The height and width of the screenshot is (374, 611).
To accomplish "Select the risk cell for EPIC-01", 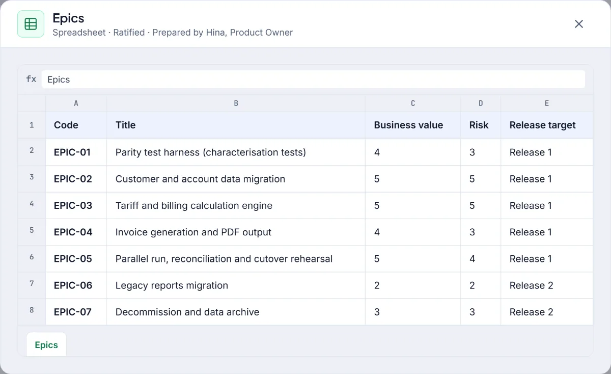I will (x=481, y=152).
